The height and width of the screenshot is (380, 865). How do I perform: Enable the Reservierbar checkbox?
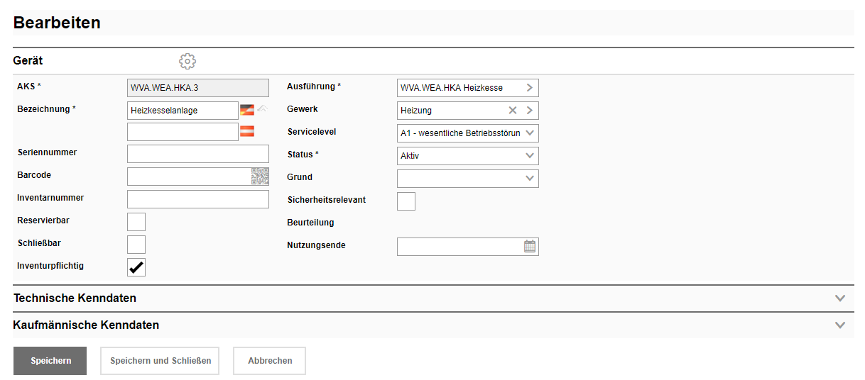coord(136,222)
